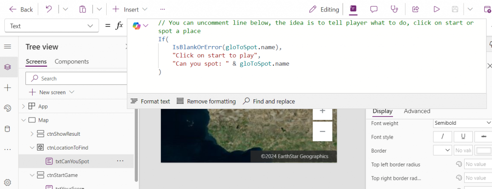Open Tree view layers icon in sidebar

click(x=8, y=67)
